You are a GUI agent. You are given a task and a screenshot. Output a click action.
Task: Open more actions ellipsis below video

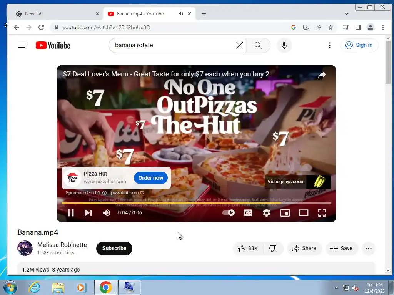pyautogui.click(x=369, y=249)
